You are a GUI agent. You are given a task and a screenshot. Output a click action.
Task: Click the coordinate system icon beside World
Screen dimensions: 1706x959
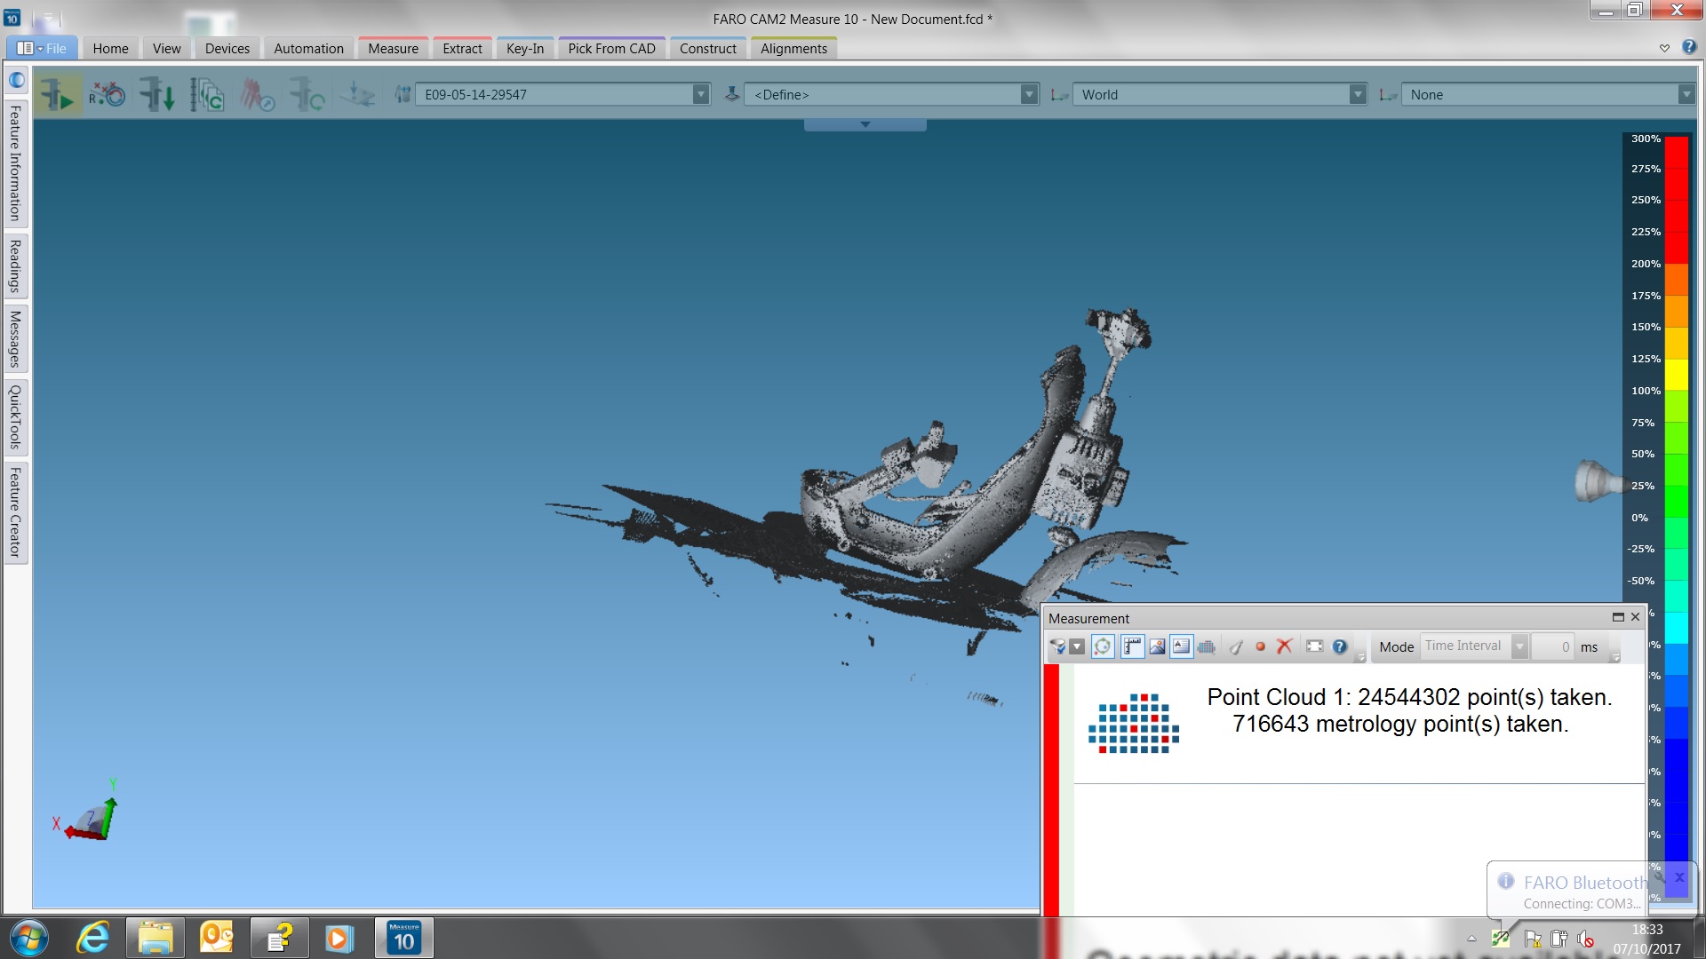pos(1059,94)
